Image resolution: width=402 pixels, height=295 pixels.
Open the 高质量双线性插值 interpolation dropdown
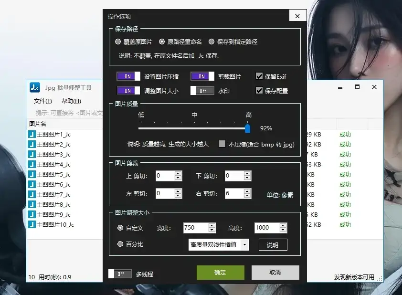(245, 245)
